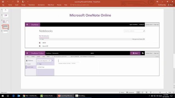Screen dimensions: 175x98
Task: Start Slide Show from status bar icon
Action: pos(151,93)
